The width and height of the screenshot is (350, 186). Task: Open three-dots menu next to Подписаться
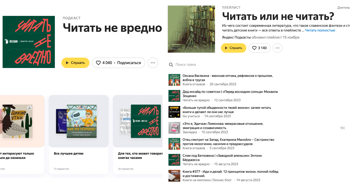point(153,63)
